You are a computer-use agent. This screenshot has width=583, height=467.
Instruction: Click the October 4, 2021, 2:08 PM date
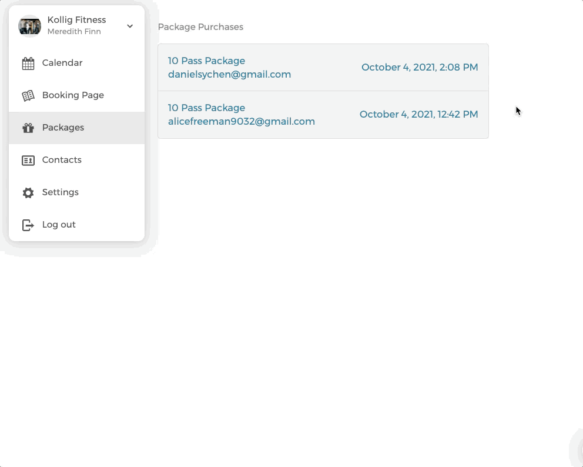(420, 68)
